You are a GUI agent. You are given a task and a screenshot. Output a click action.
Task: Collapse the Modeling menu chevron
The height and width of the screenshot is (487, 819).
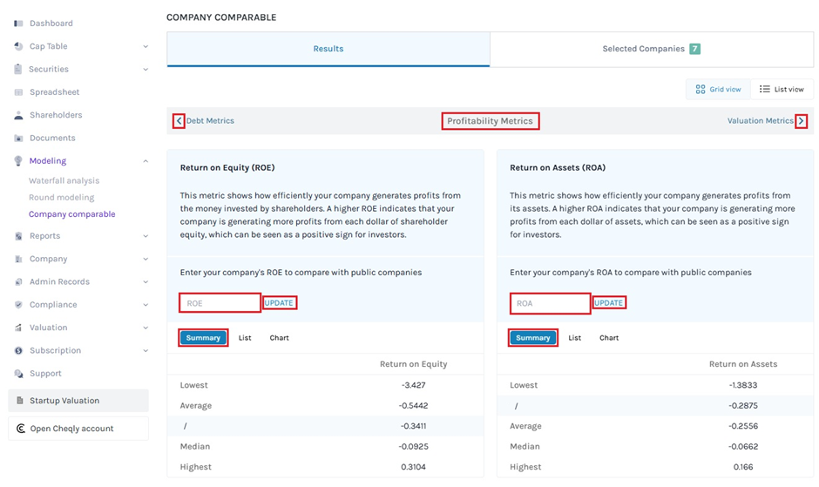point(146,161)
